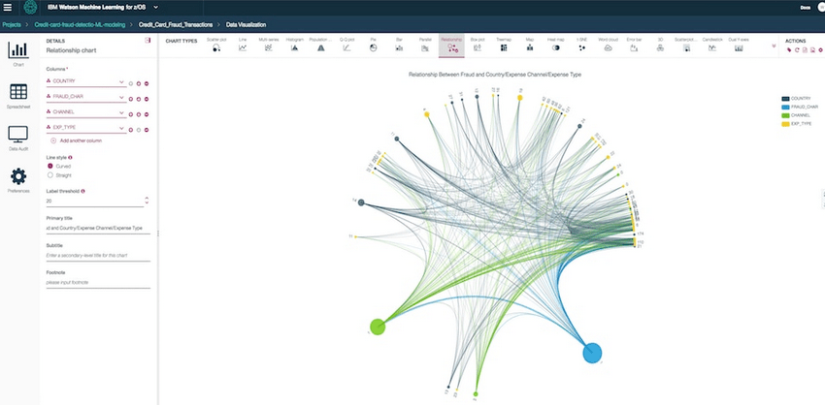The height and width of the screenshot is (405, 825).
Task: Select the Treemap chart type
Action: pyautogui.click(x=504, y=45)
